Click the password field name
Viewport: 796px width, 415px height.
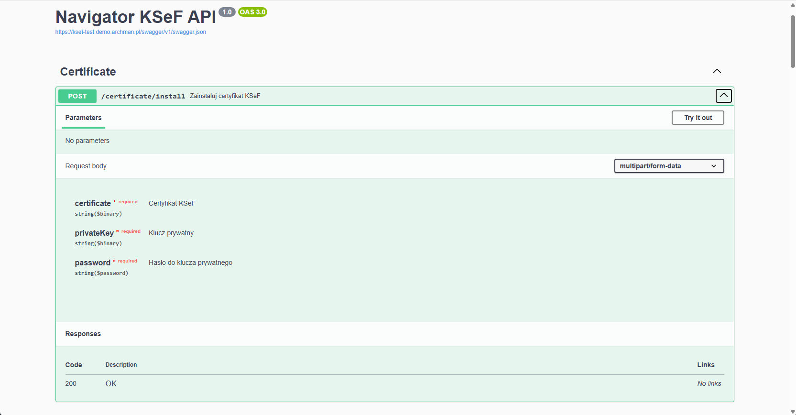[x=93, y=263]
